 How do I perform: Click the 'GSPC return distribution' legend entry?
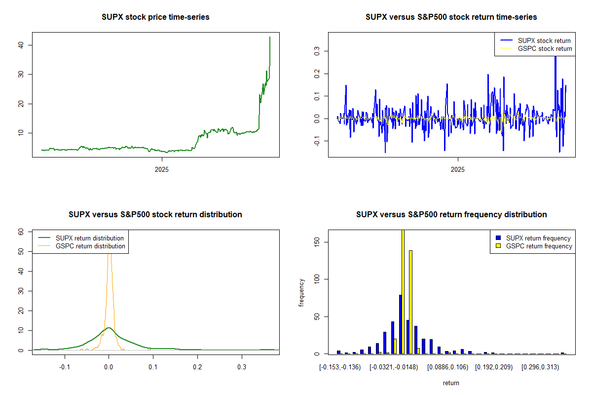pyautogui.click(x=90, y=246)
